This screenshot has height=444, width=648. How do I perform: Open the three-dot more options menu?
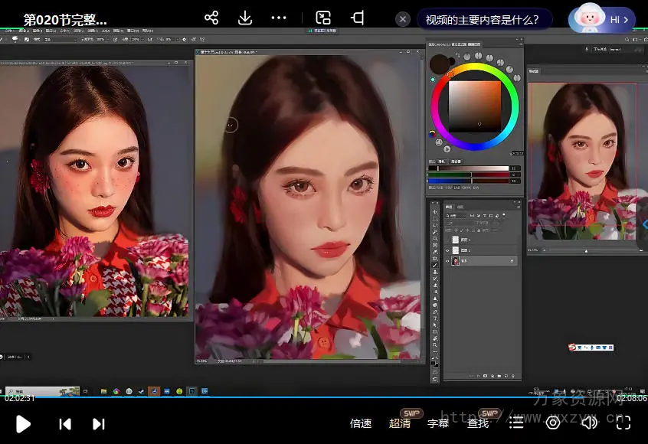pos(279,18)
